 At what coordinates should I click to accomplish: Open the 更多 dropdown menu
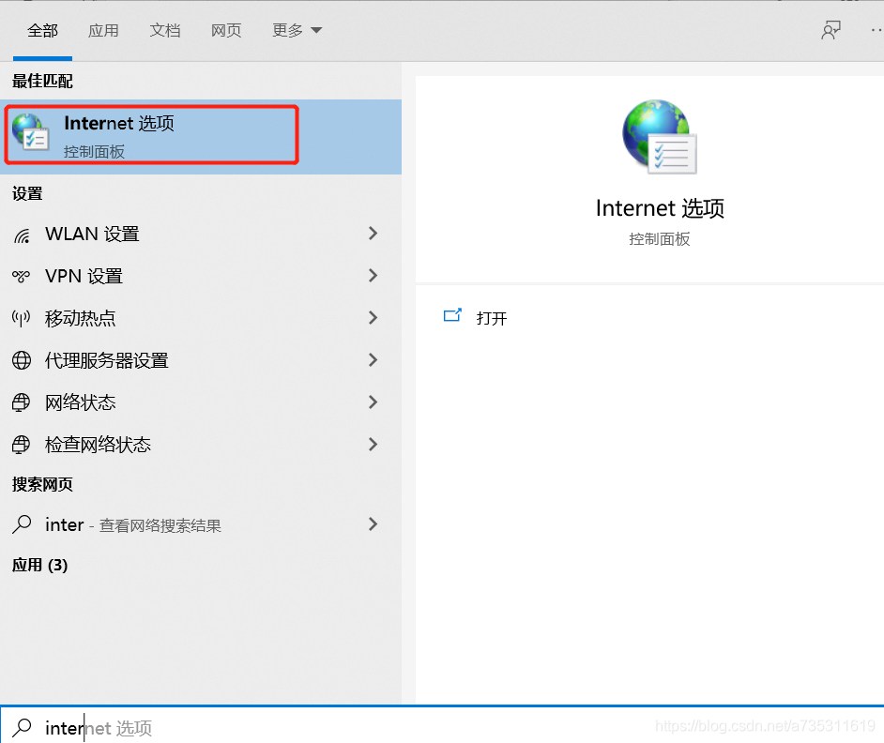297,30
